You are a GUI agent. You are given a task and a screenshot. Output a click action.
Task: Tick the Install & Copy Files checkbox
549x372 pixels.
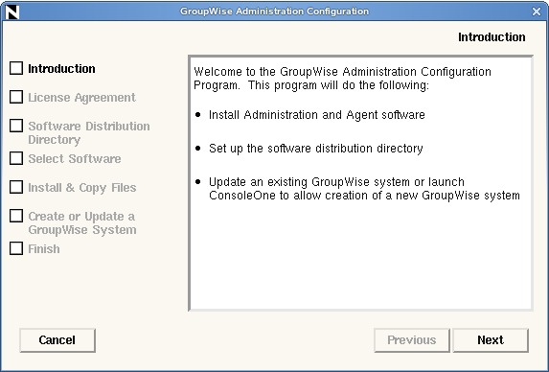coord(16,187)
